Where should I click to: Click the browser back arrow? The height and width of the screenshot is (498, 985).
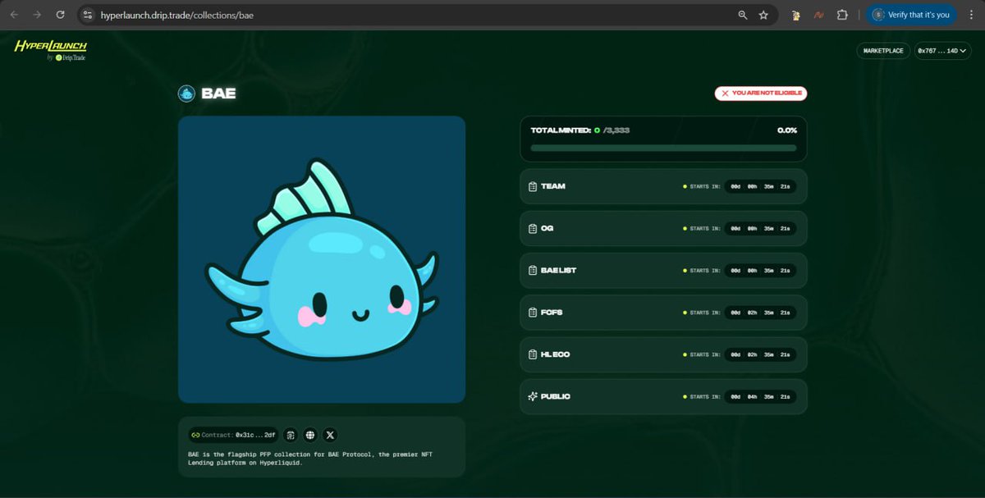click(x=14, y=15)
